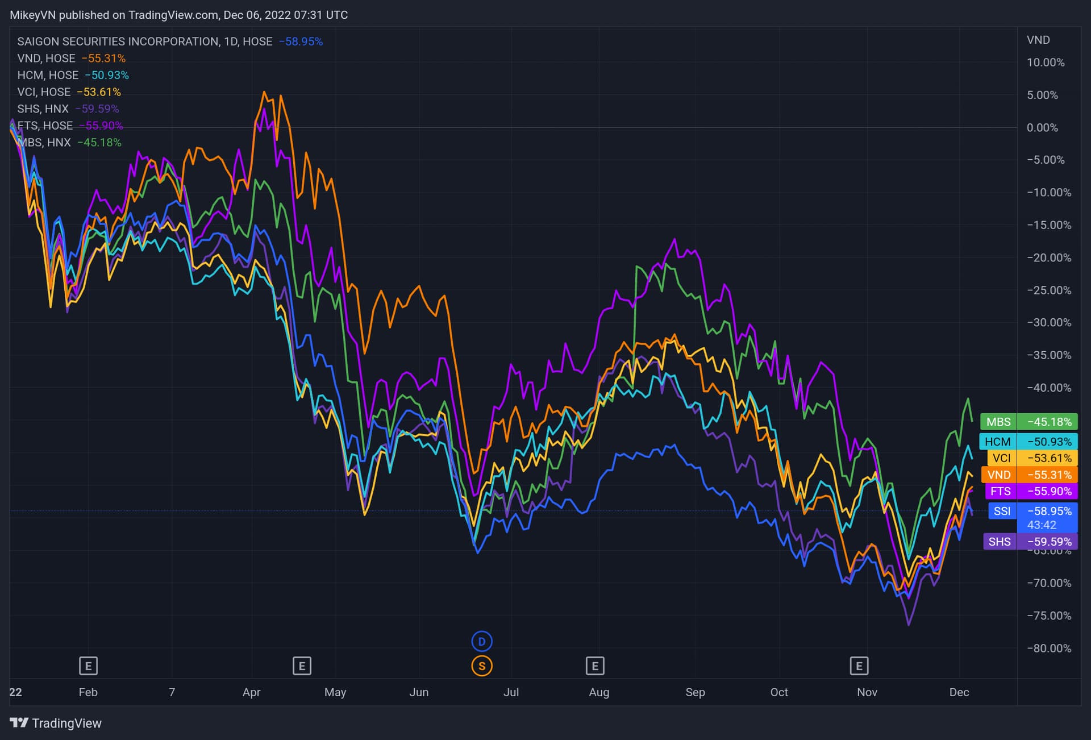Select the VND price label tag

click(x=999, y=475)
